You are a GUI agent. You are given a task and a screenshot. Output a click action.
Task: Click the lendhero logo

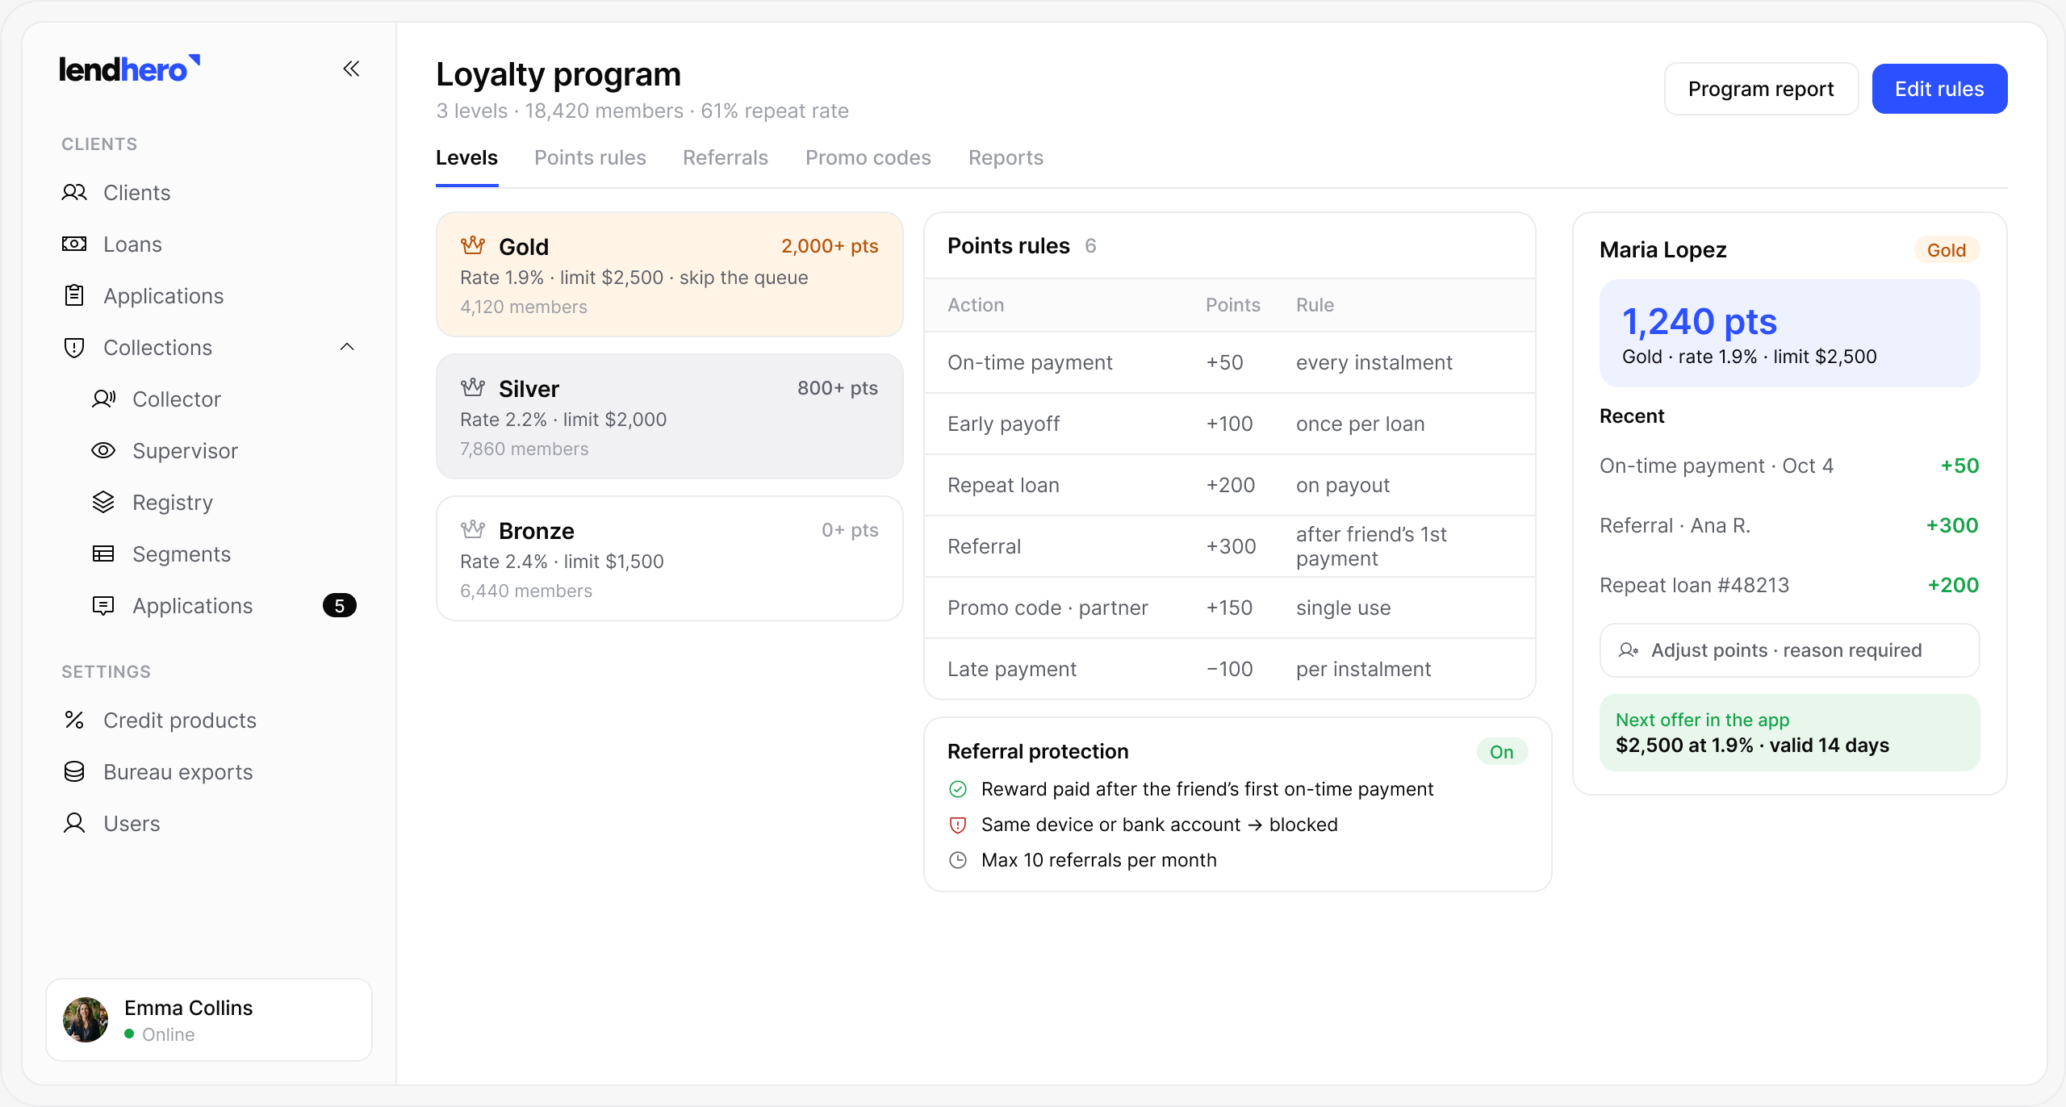click(129, 69)
